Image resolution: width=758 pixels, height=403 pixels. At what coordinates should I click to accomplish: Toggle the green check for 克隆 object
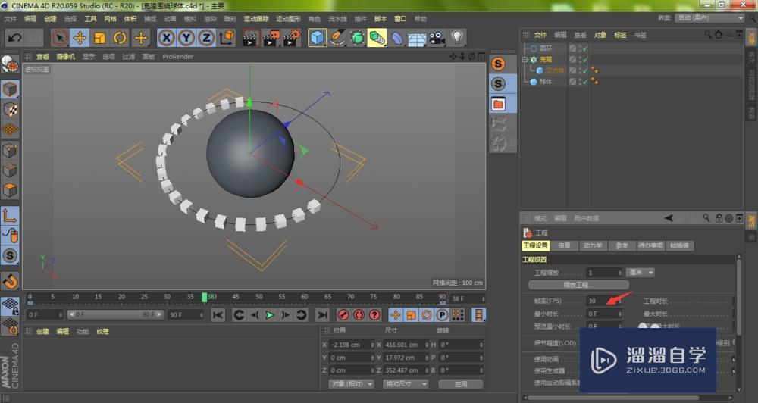(585, 59)
